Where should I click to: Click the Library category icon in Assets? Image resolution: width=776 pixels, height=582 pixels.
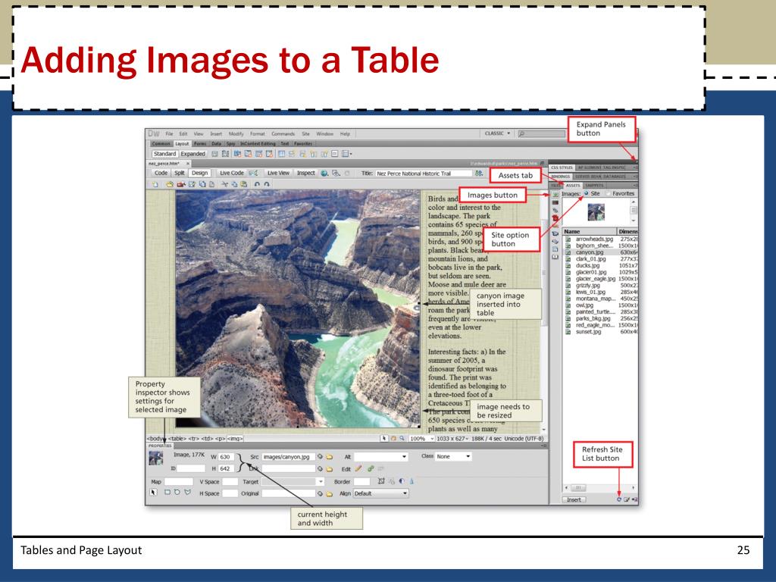555,257
